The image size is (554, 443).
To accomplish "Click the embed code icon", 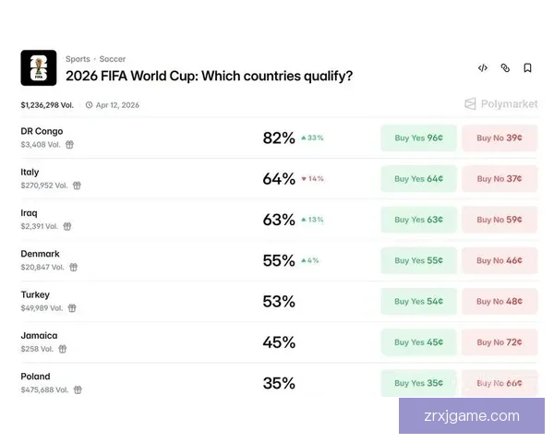I will click(483, 68).
